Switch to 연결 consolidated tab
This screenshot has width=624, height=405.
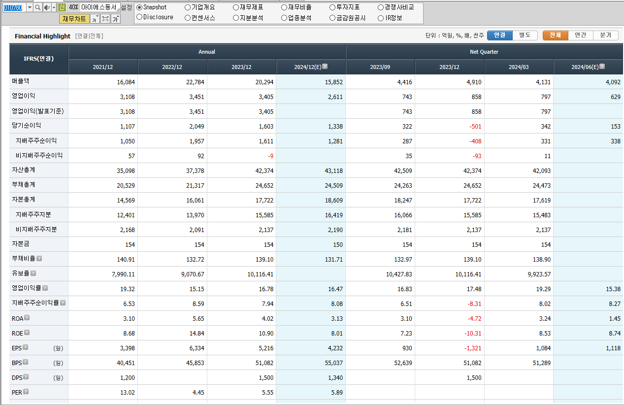click(500, 35)
